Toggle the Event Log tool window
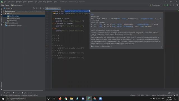The image size is (179, 101). pyautogui.click(x=171, y=93)
